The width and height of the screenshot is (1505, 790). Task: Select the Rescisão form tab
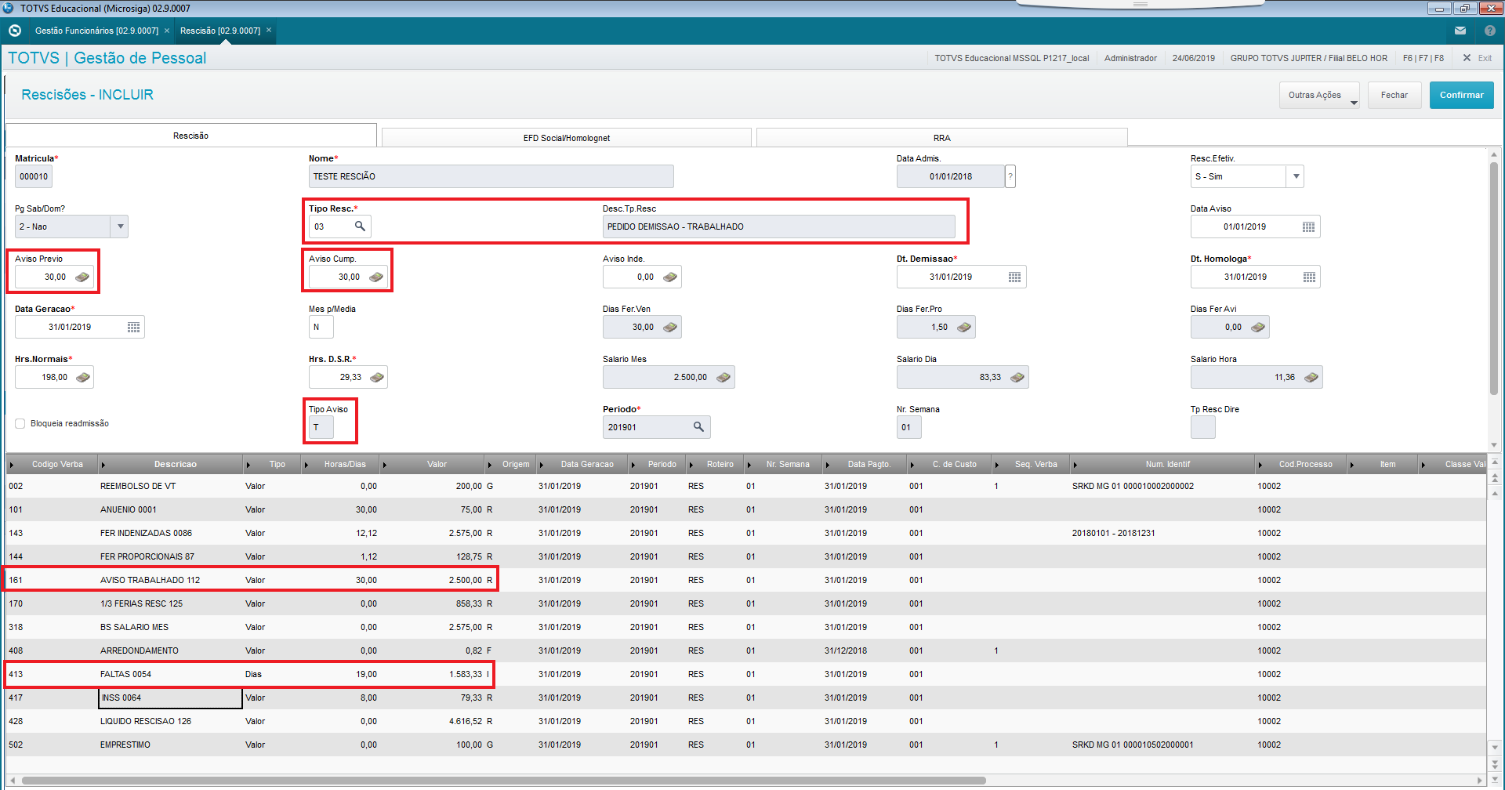click(x=190, y=136)
